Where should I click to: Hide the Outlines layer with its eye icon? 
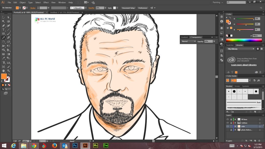tap(227, 123)
